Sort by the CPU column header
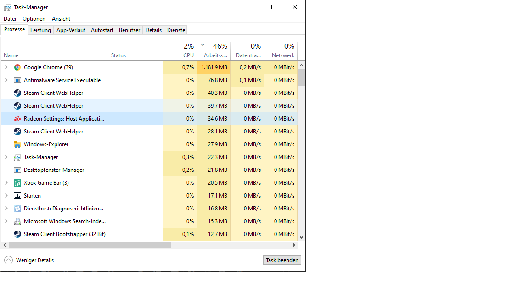The height and width of the screenshot is (297, 529). (180, 51)
